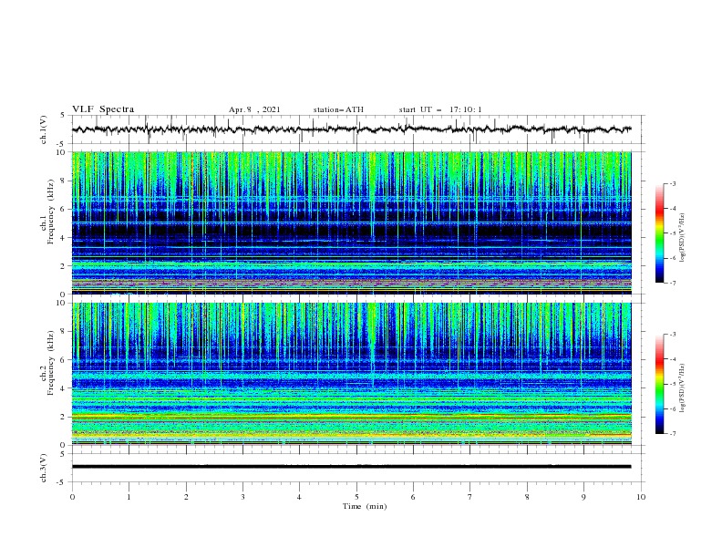Click the ch.3 flat voltage trace
Screen dimensions: 722x558
(351, 467)
